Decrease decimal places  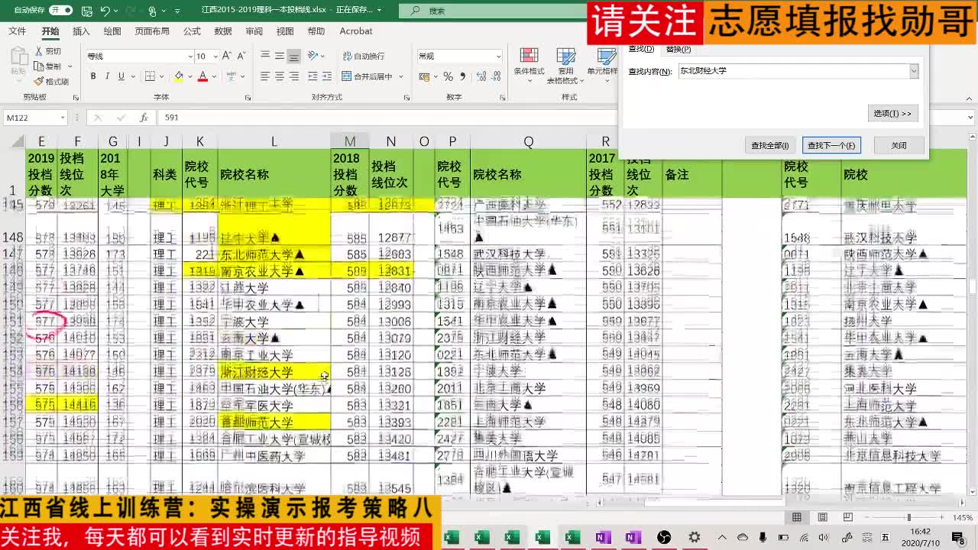(494, 76)
